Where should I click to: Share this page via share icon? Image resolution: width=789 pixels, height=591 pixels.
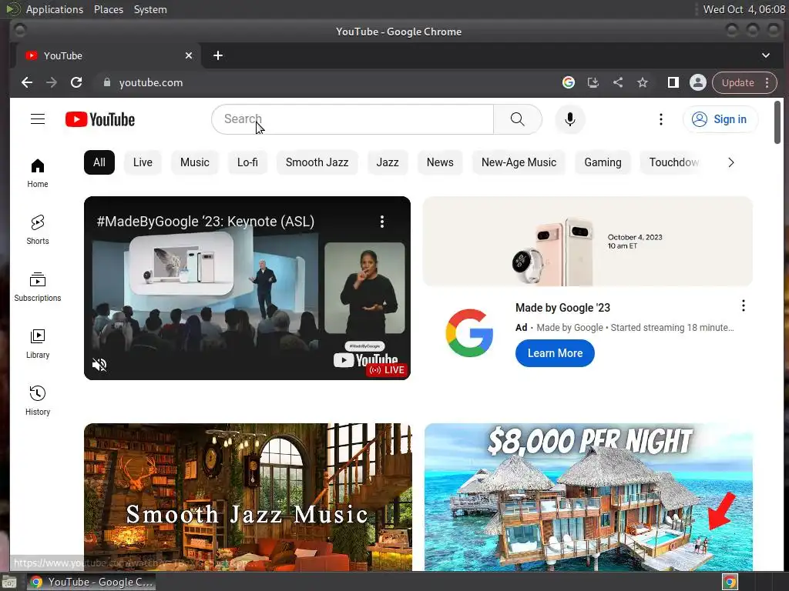618,82
